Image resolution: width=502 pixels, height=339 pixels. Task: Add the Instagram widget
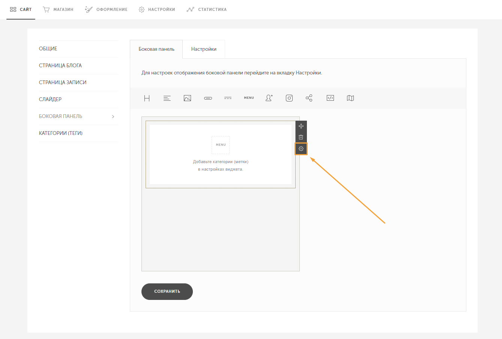click(x=289, y=98)
